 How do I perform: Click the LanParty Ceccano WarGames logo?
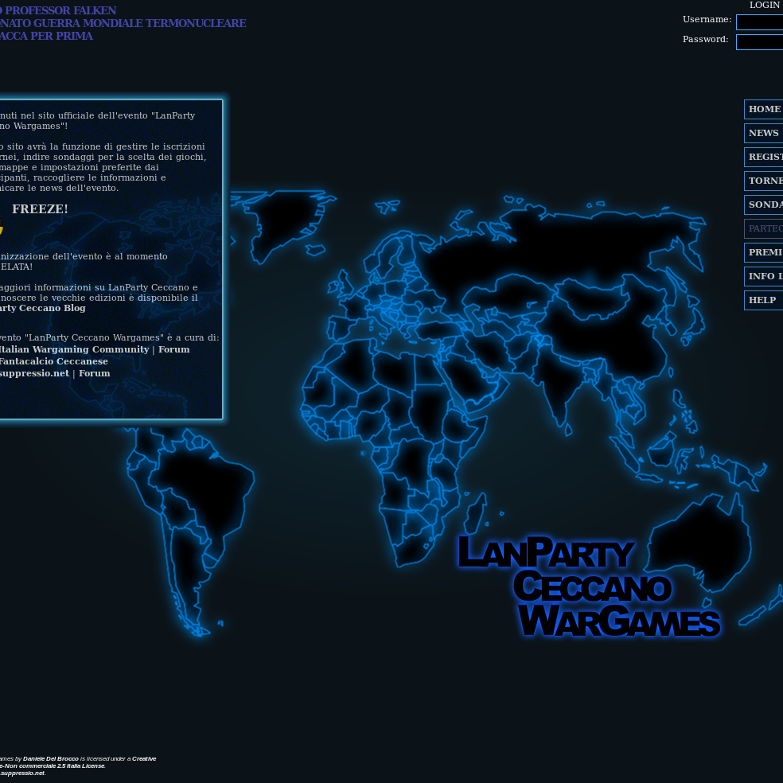589,586
